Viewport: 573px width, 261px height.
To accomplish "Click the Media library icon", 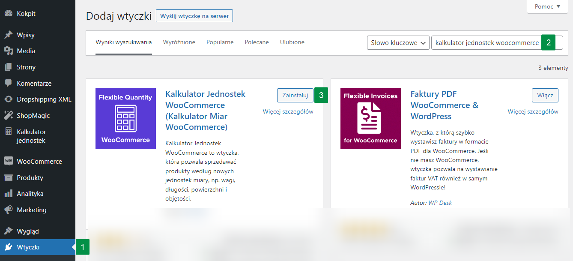I will [9, 51].
